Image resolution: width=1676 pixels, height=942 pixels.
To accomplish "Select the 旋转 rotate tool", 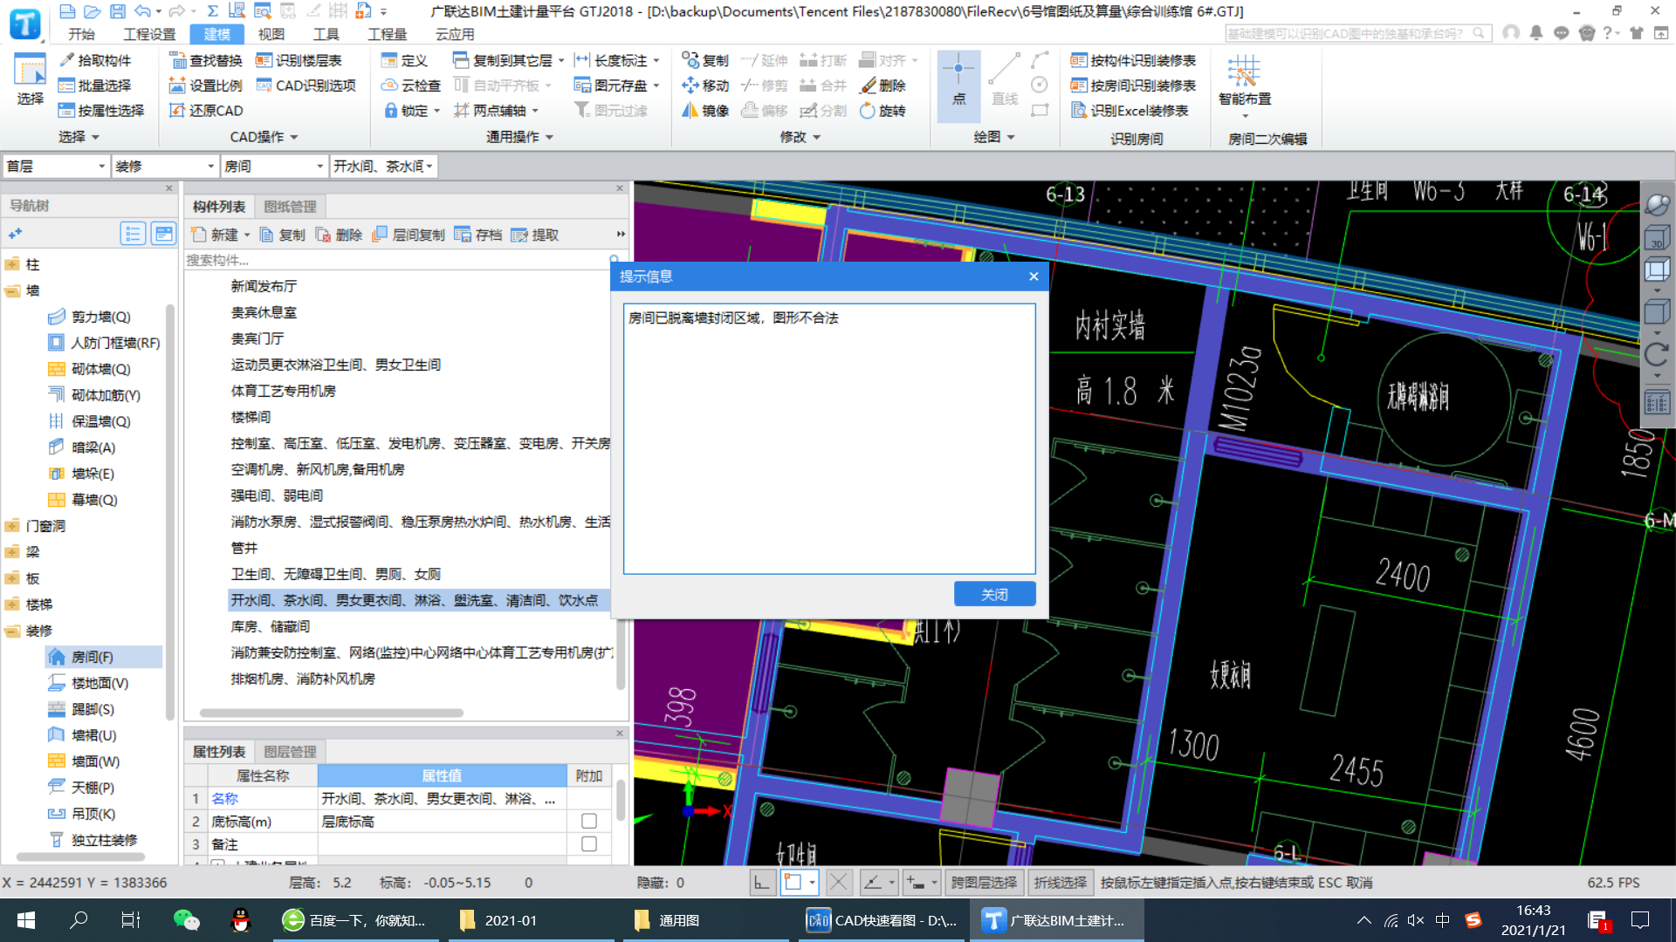I will pos(883,111).
